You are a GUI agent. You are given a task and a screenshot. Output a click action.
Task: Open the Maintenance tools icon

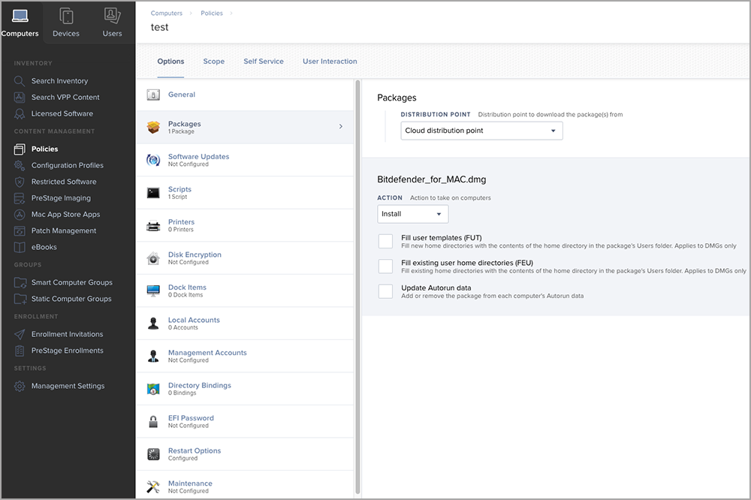153,486
